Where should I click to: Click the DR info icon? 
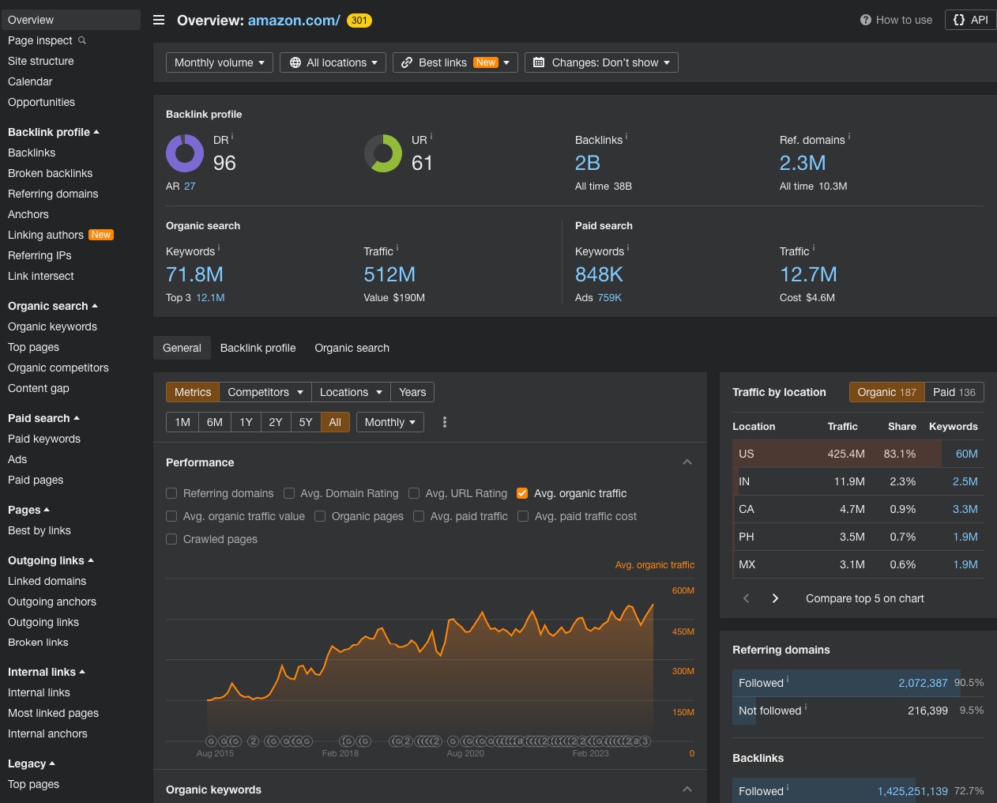[232, 137]
